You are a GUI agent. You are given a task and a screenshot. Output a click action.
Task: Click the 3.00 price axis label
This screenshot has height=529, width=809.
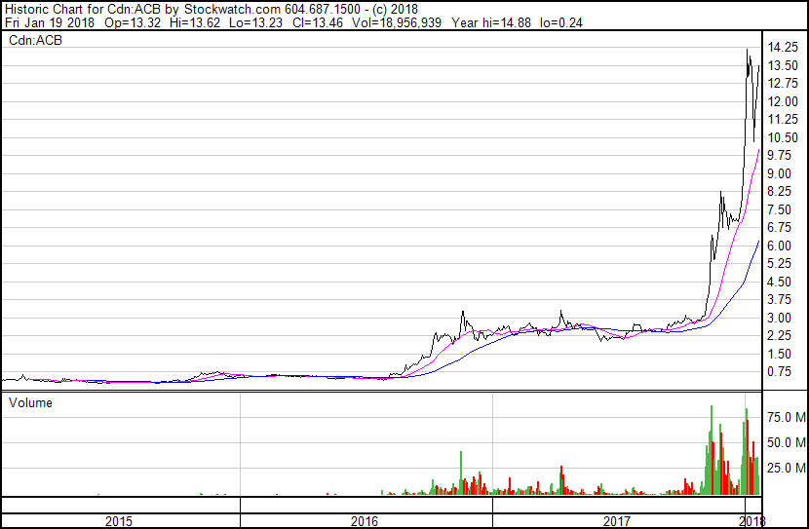click(x=779, y=319)
